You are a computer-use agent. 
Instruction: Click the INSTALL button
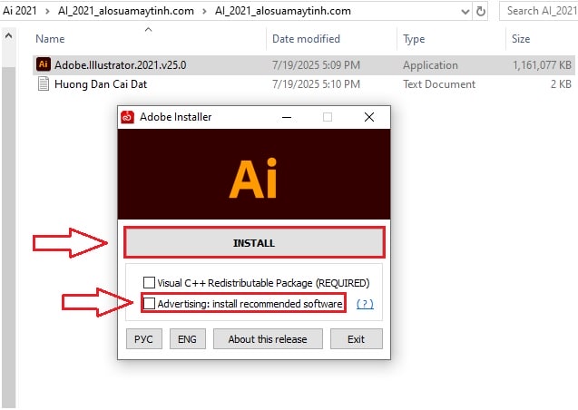254,242
